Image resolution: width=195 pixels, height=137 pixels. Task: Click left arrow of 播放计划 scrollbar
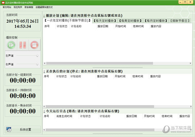click(45, 63)
